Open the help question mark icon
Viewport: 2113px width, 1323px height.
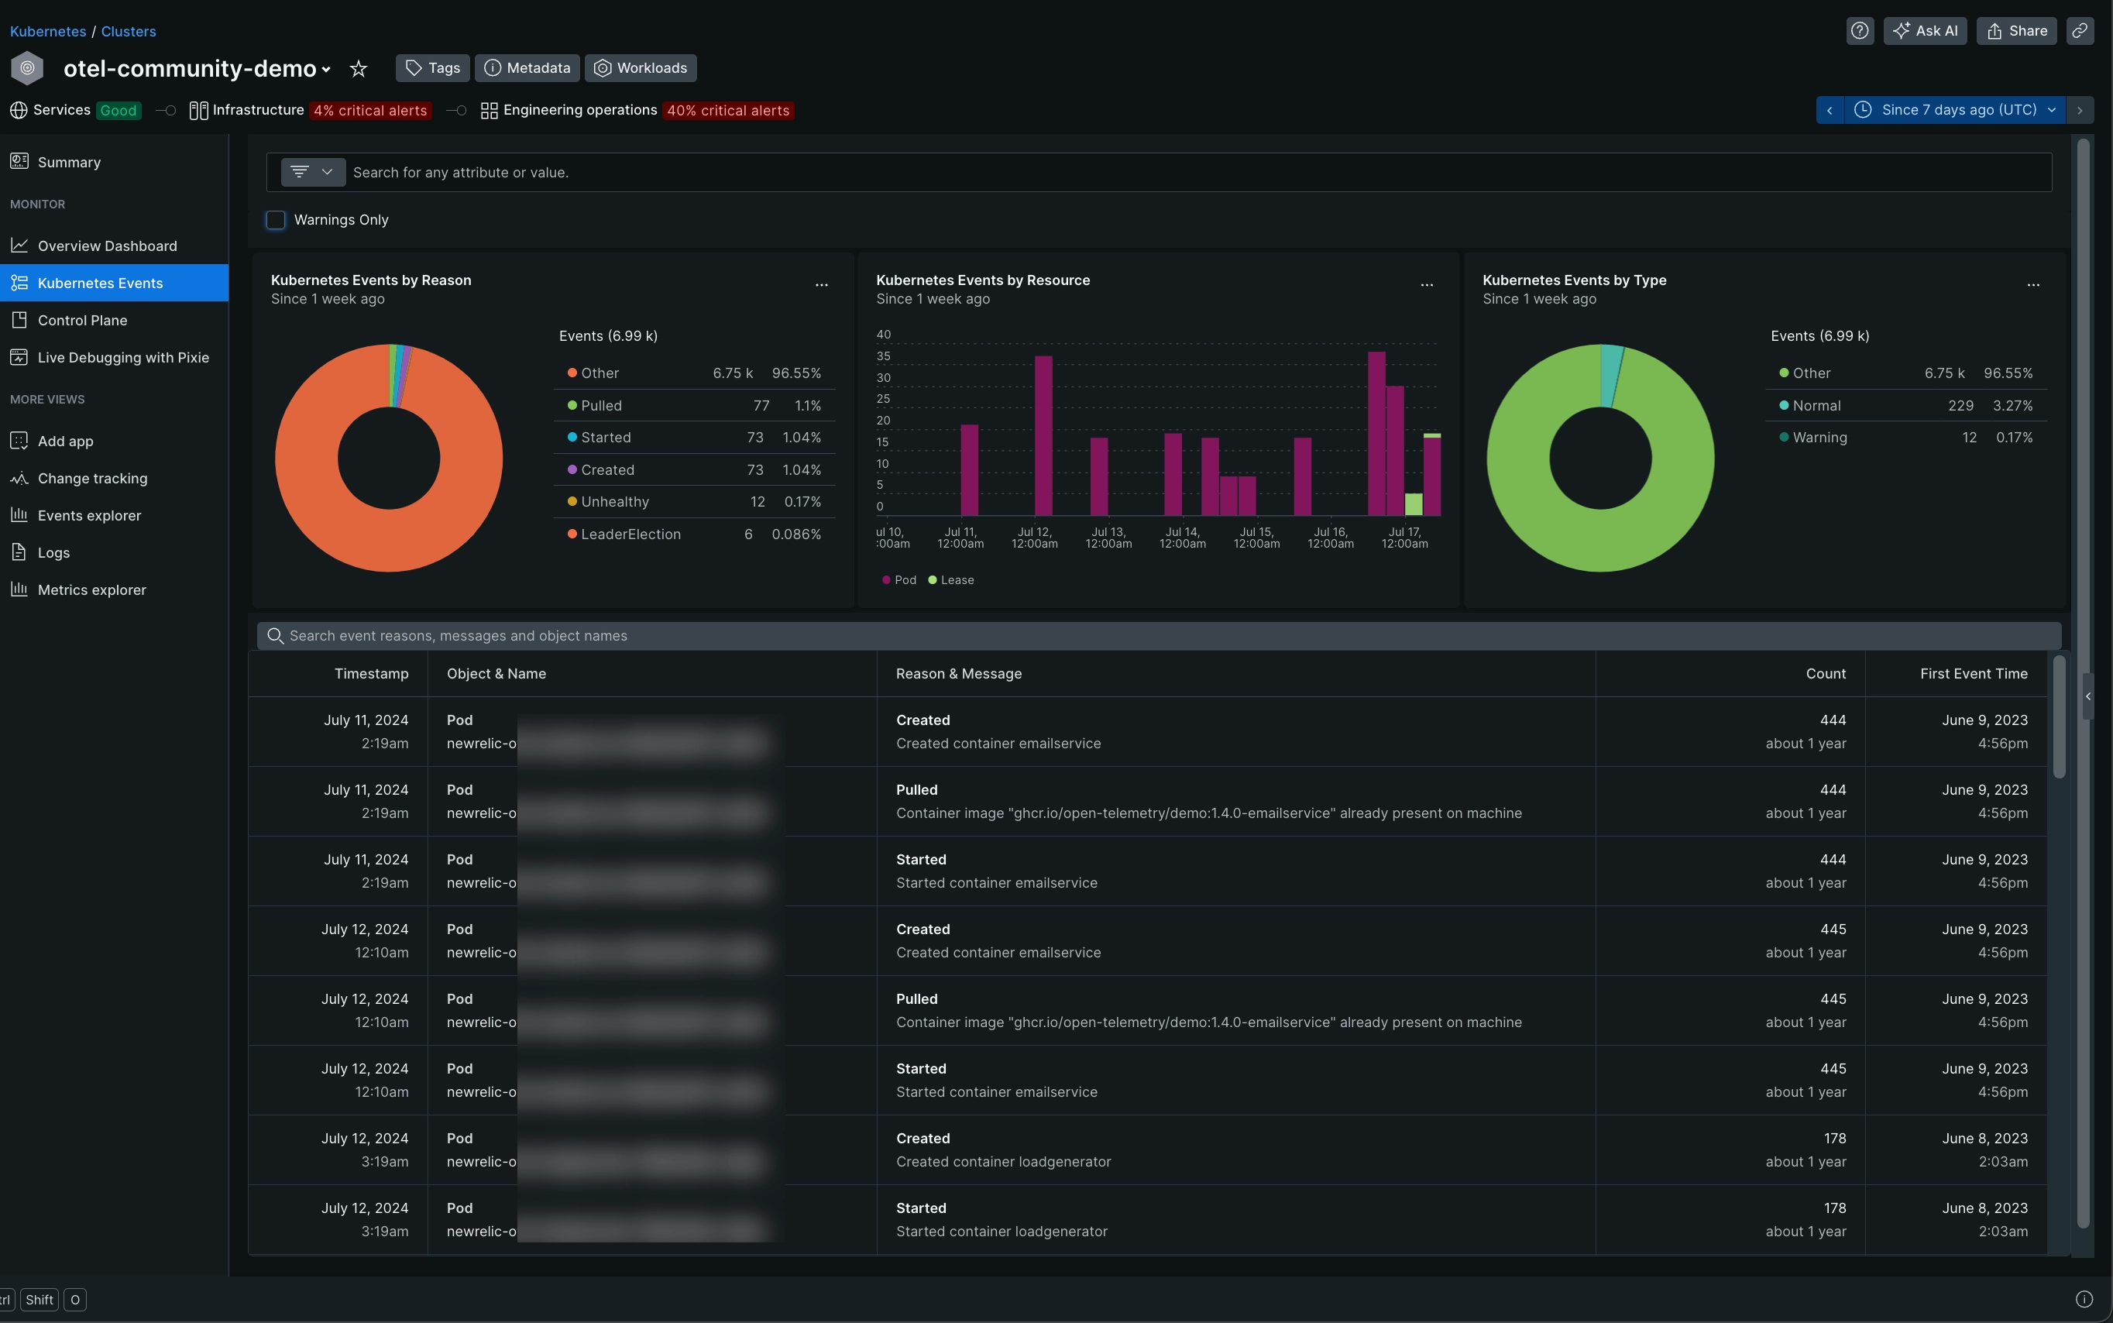point(1859,31)
